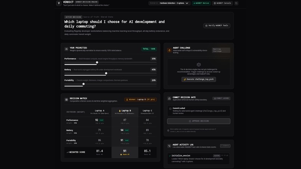Viewport: 301px width, 169px height.
Task: Click the Weighted Score trend icon
Action: coord(68,152)
